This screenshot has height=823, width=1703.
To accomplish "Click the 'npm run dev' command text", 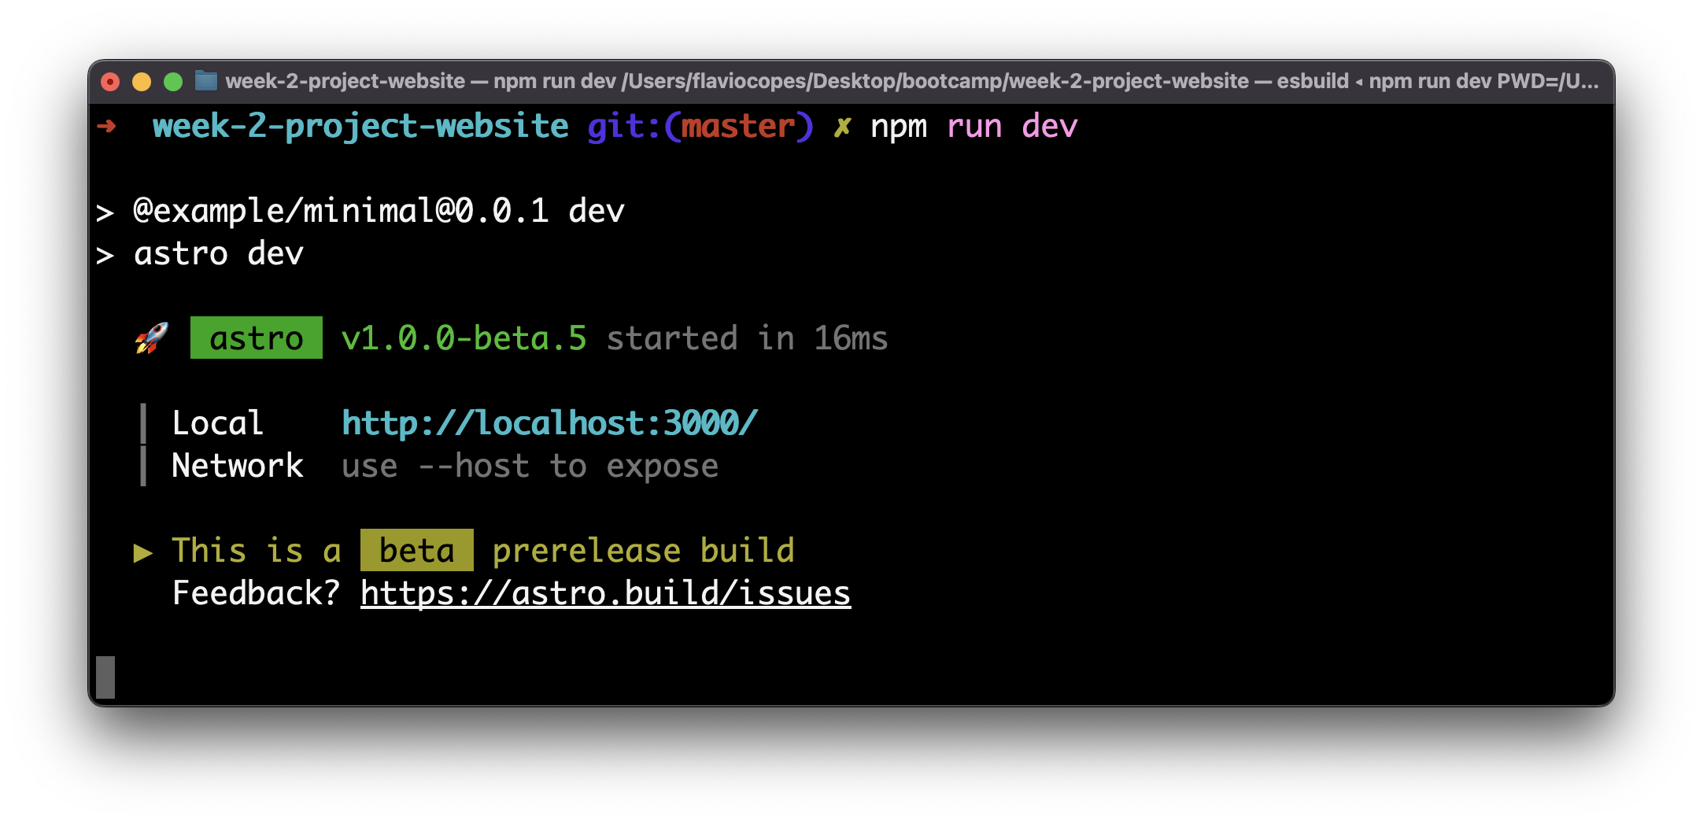I will [x=973, y=126].
